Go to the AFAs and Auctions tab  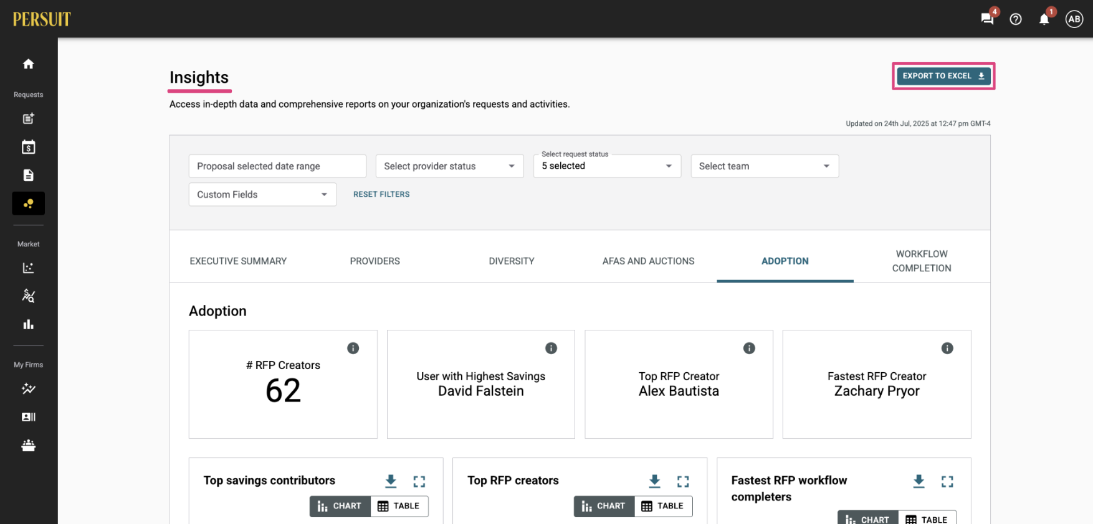tap(648, 261)
